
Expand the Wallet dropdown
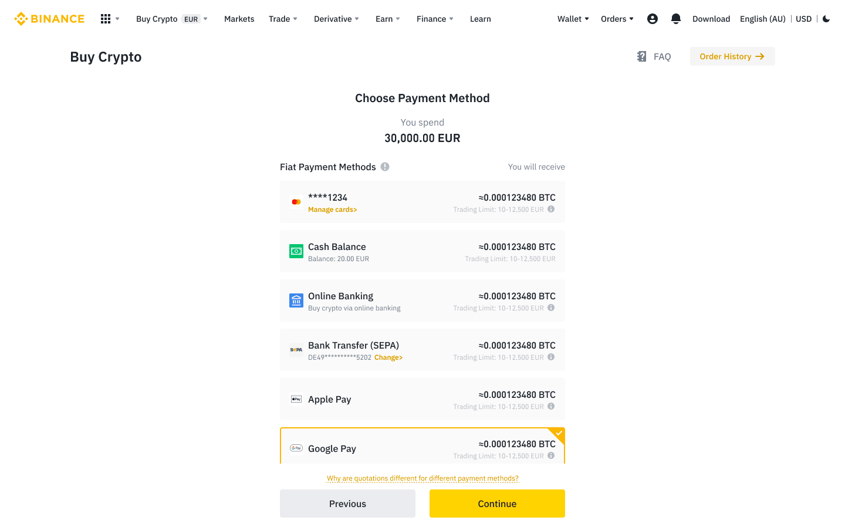573,19
